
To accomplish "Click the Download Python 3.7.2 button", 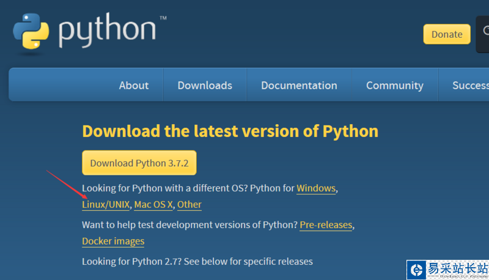I will click(x=139, y=163).
